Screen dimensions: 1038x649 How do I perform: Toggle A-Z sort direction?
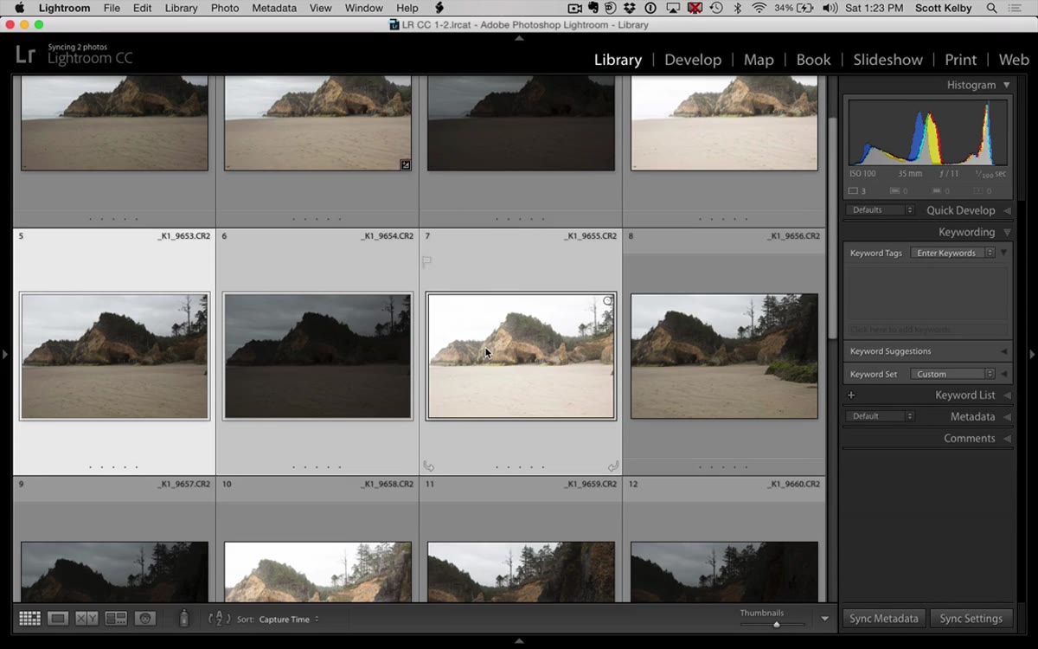(x=220, y=619)
